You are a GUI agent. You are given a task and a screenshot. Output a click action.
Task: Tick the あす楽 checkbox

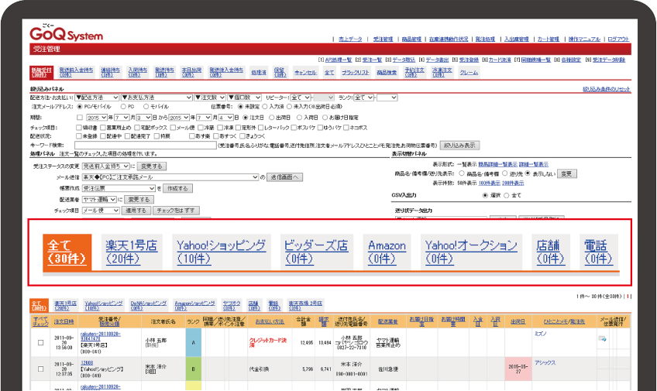[x=192, y=136]
